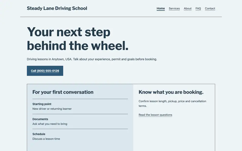Open the Contact page link

click(210, 9)
